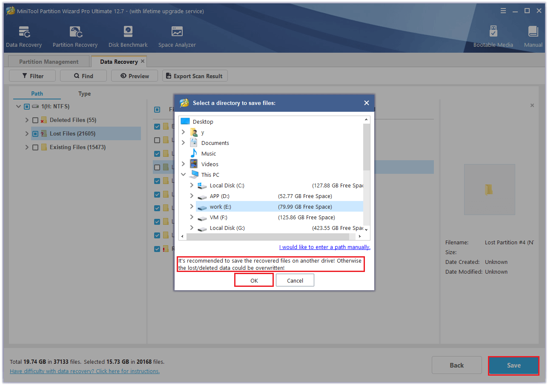This screenshot has height=385, width=548.
Task: Expand user folder y in dialog
Action: (184, 132)
